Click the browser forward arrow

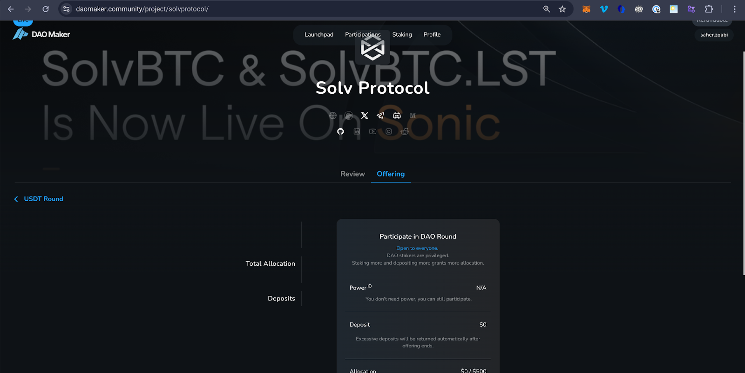(x=28, y=9)
